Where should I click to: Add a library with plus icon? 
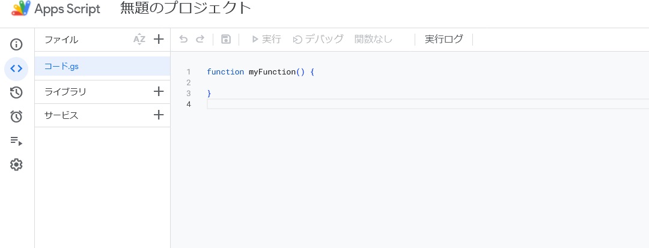(159, 91)
